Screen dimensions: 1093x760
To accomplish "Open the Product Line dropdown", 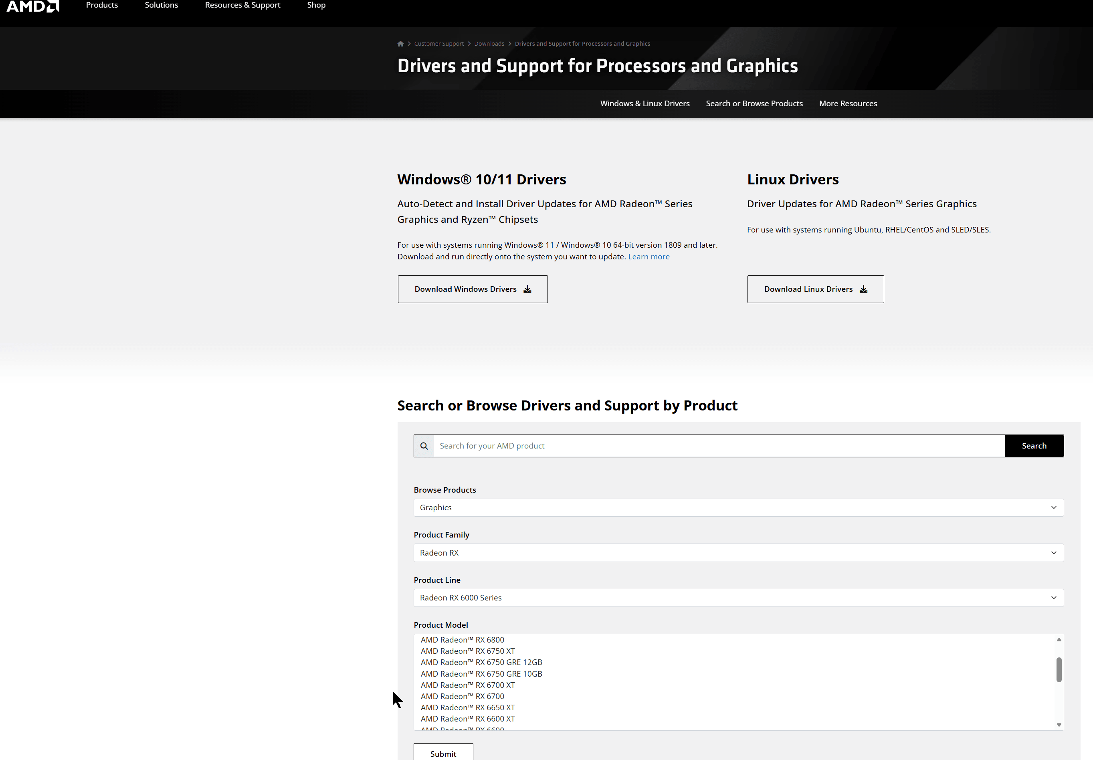I will click(x=738, y=598).
